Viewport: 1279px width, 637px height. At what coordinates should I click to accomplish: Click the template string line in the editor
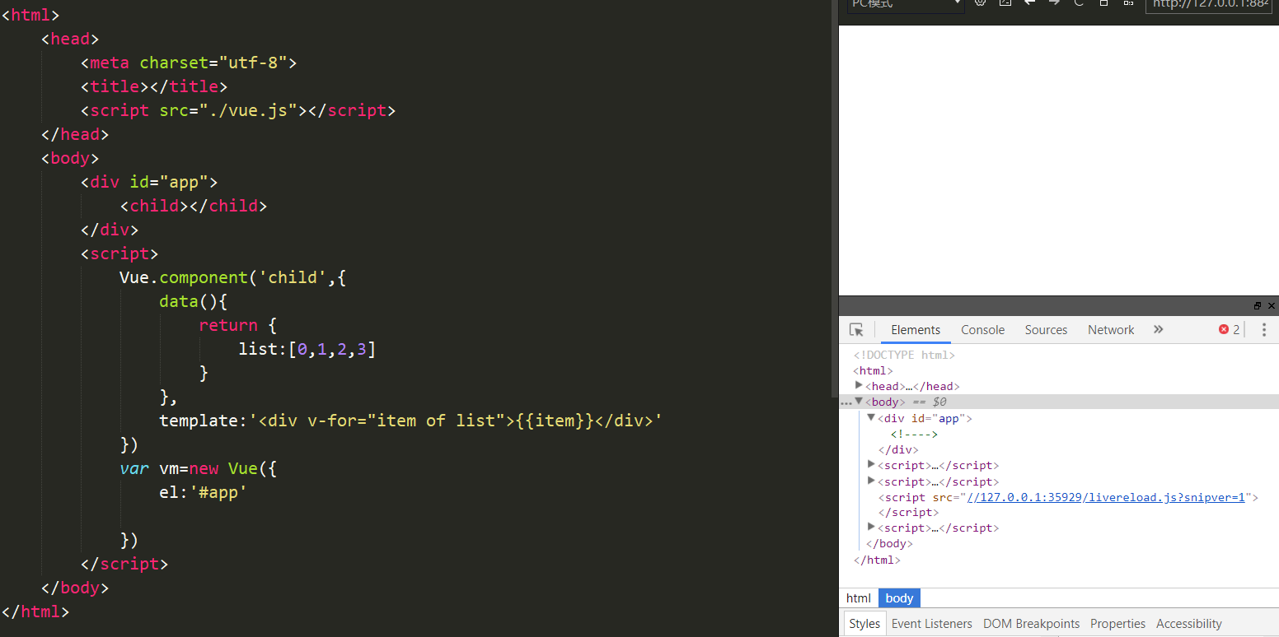click(411, 421)
